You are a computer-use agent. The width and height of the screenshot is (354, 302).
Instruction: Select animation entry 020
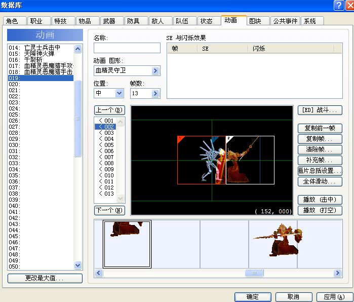pyautogui.click(x=41, y=84)
